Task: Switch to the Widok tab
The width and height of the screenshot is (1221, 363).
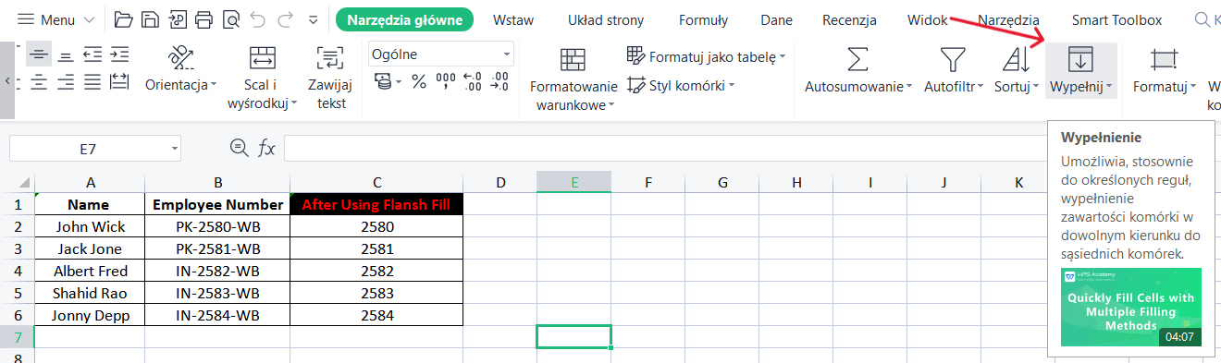Action: (928, 19)
